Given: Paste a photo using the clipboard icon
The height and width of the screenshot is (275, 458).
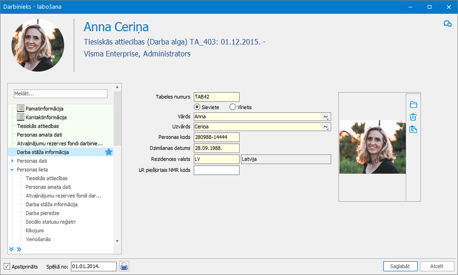Looking at the screenshot, I should point(413,129).
